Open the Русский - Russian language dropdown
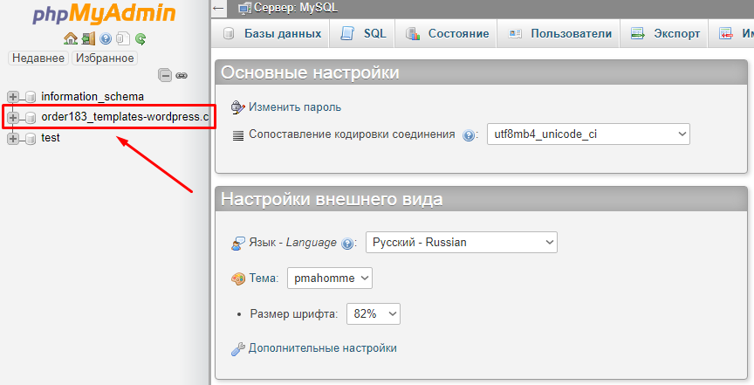 click(x=461, y=242)
